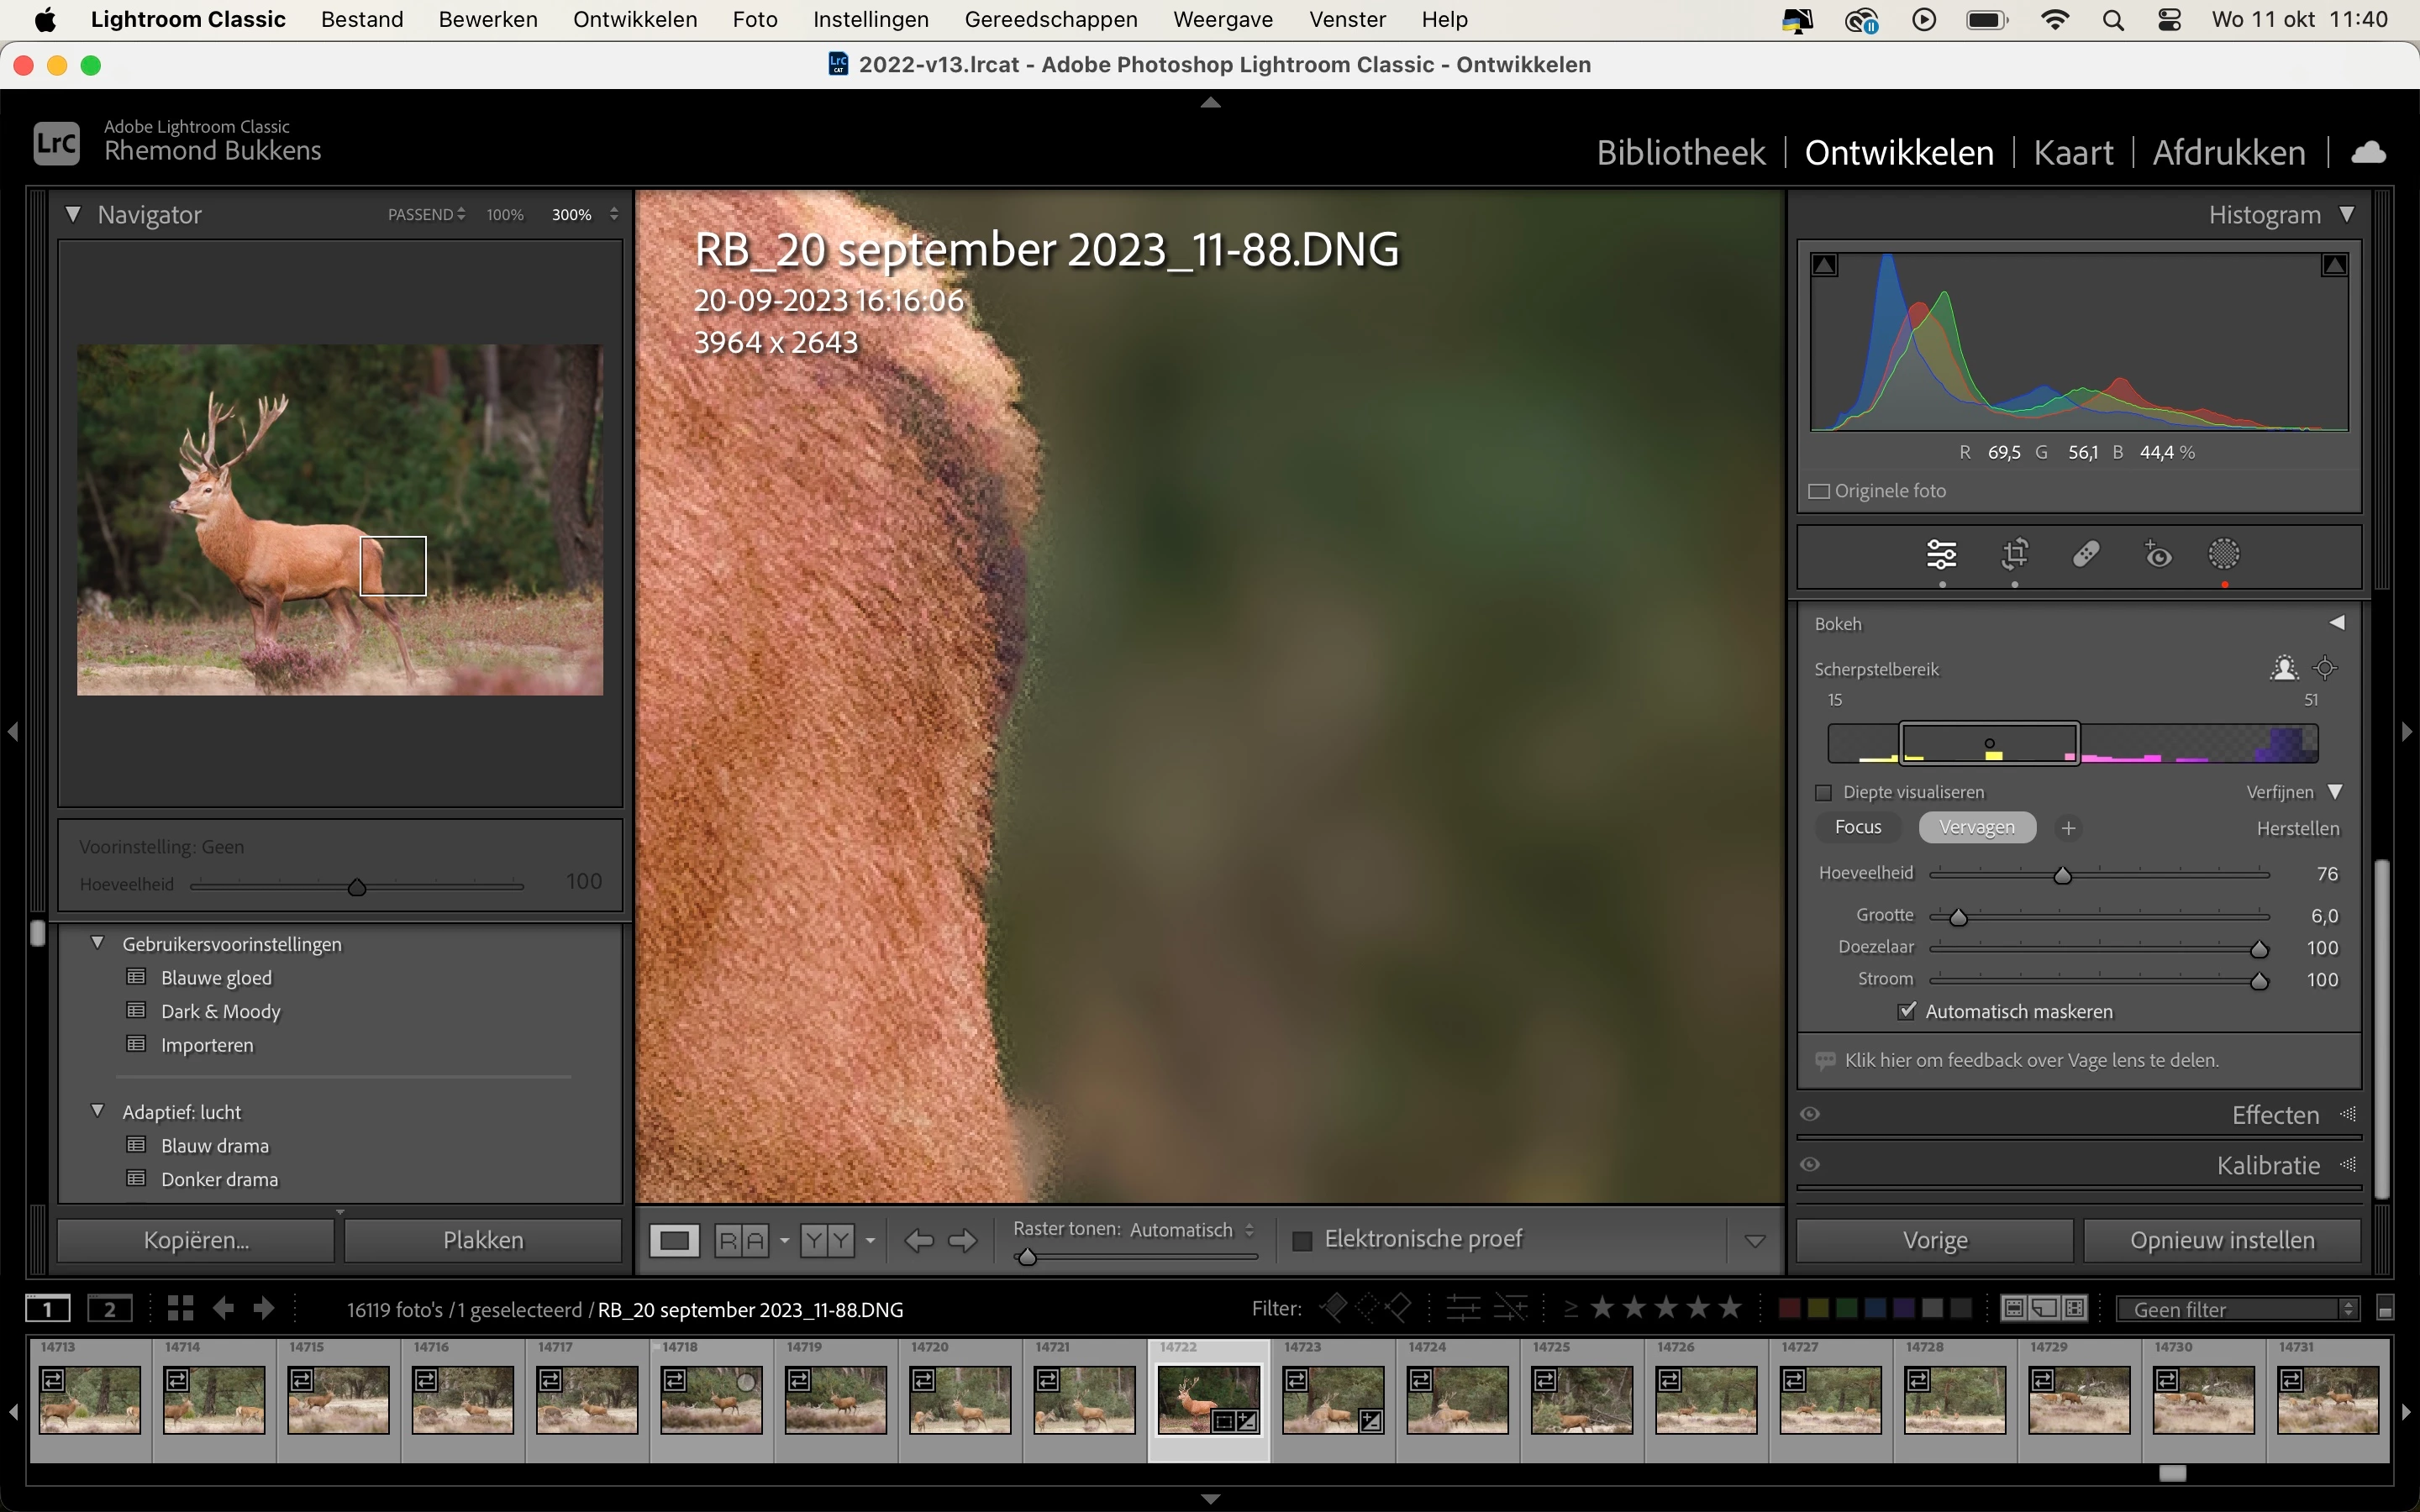Collapse the Navigator panel triangle
Viewport: 2420px width, 1512px height.
(73, 214)
